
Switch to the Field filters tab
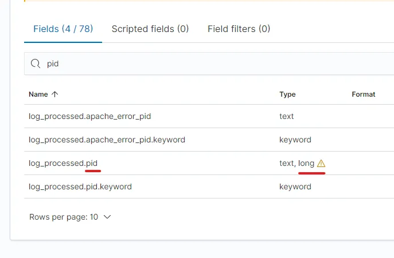pyautogui.click(x=239, y=29)
